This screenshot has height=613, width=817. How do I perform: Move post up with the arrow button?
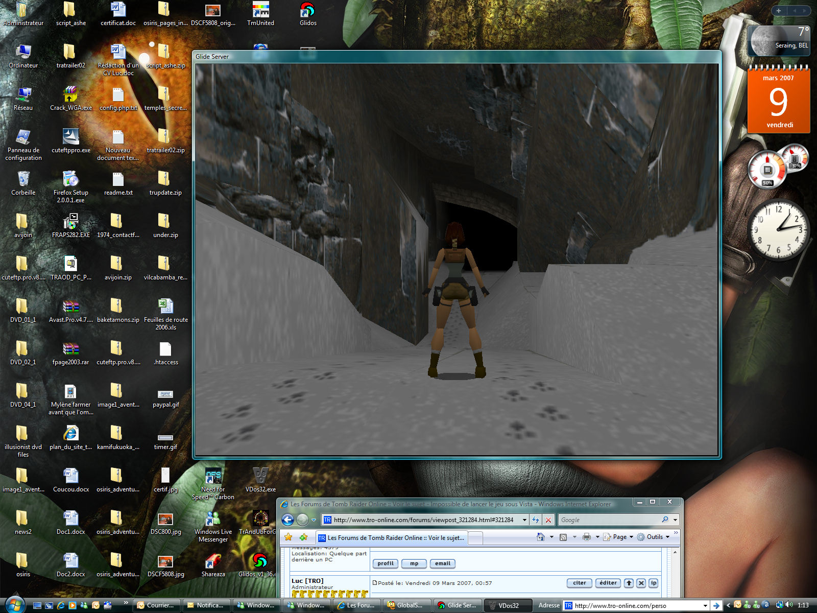pos(629,583)
